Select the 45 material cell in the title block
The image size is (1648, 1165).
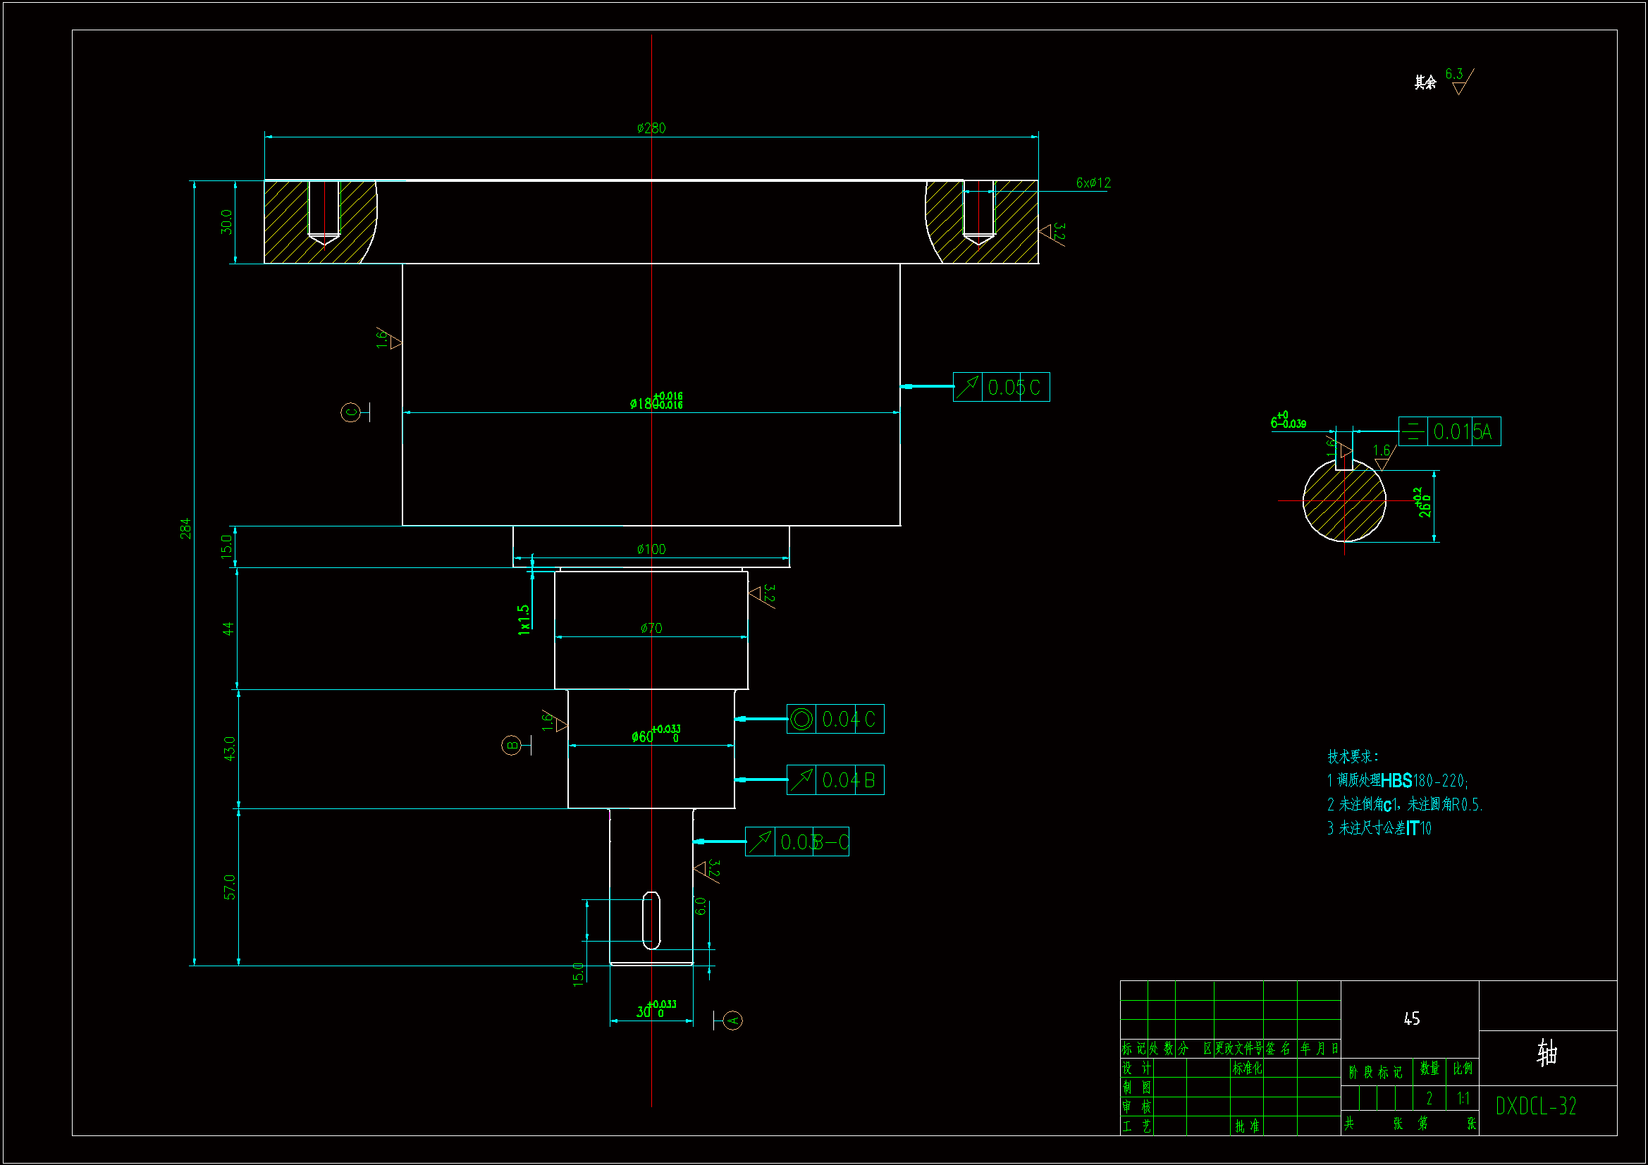(x=1411, y=1018)
